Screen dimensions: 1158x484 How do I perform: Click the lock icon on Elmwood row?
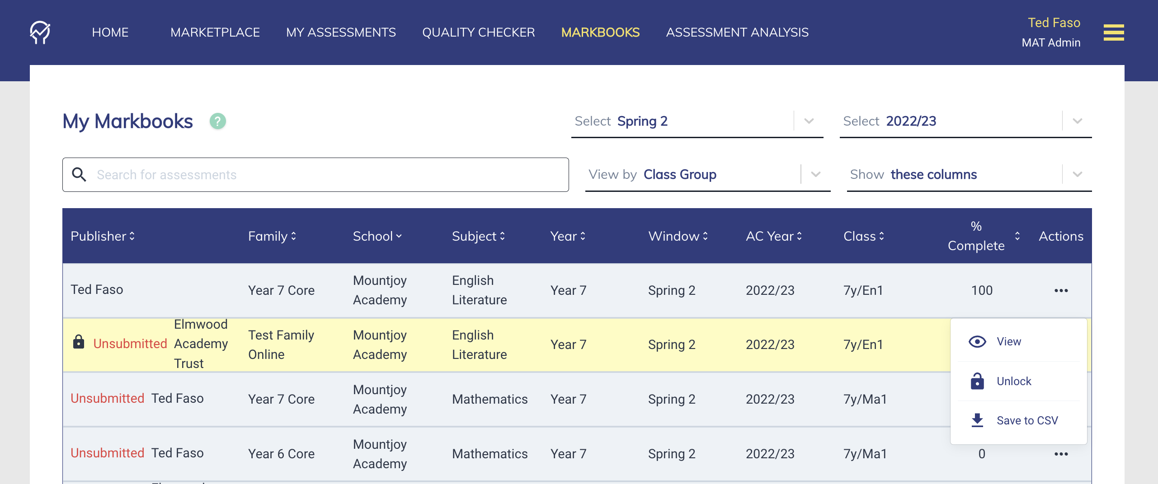pos(79,342)
